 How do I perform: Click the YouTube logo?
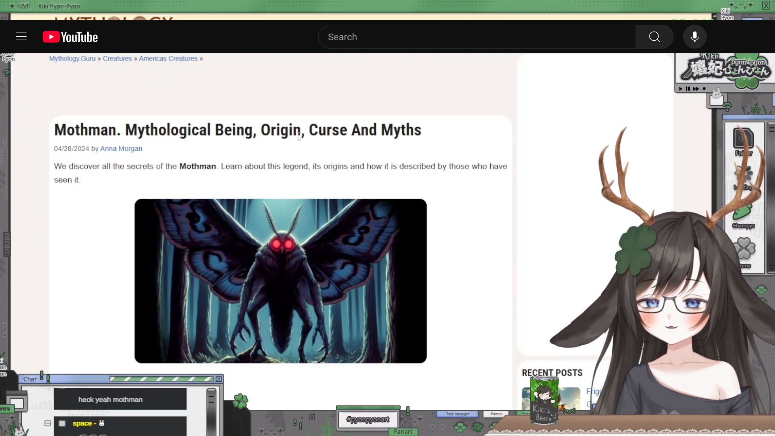coord(70,37)
